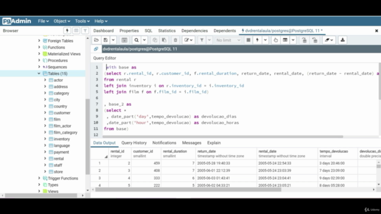Expand the Trigger Functions node
Screen dimensions: 381x214
(x=39, y=178)
